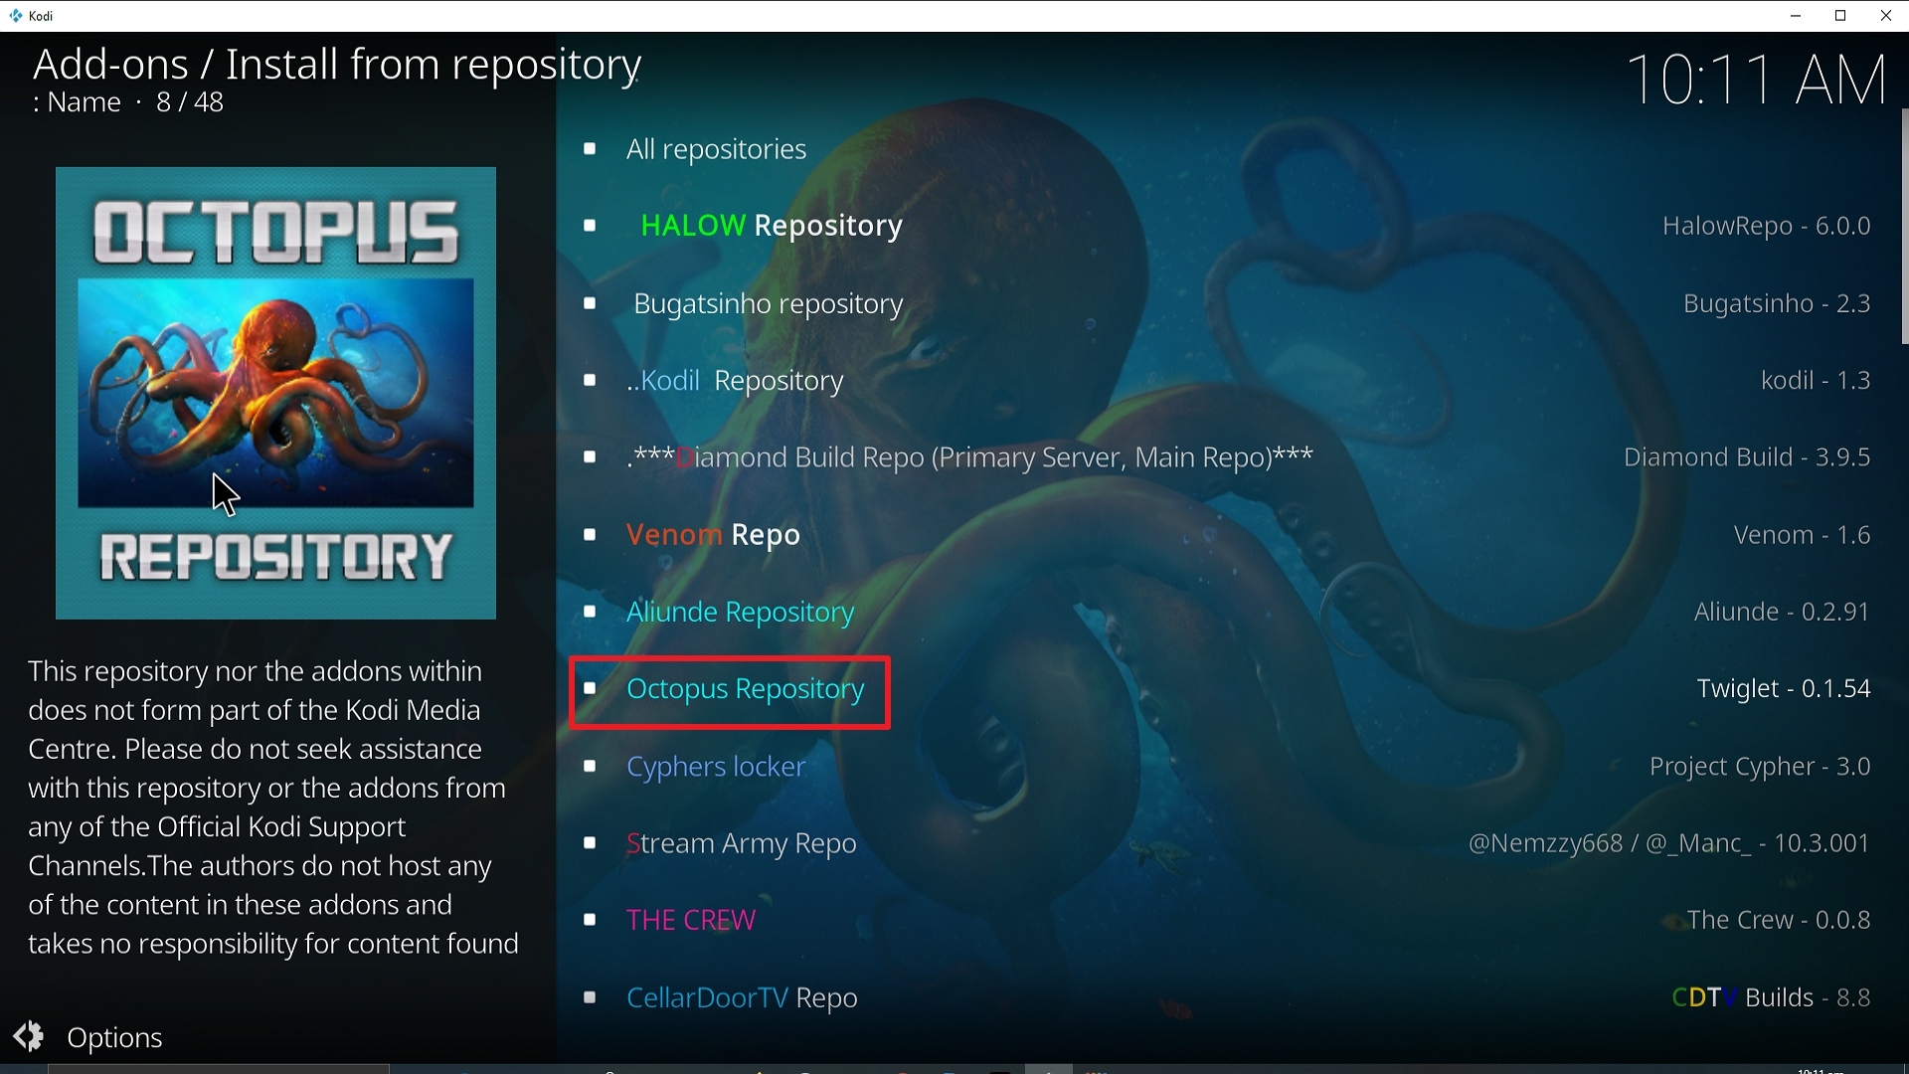The height and width of the screenshot is (1074, 1909).
Task: Select CellarDoorTV Repo
Action: point(742,997)
